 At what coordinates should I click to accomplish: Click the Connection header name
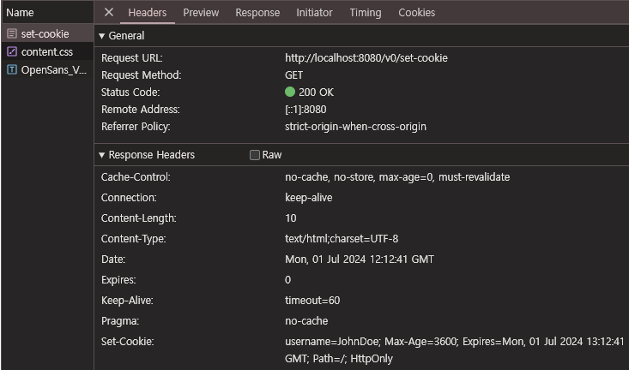click(x=129, y=197)
